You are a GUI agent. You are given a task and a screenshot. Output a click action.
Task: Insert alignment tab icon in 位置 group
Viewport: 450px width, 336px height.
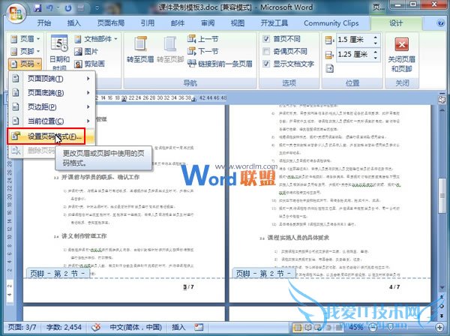(x=329, y=68)
